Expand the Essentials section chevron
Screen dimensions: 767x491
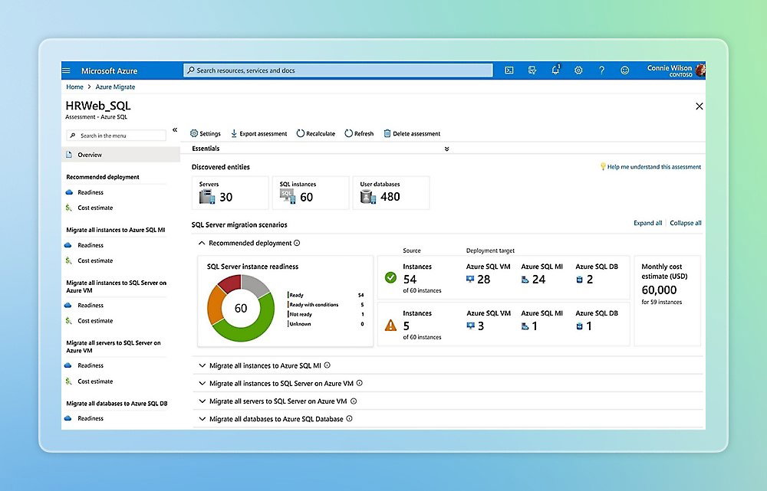point(446,149)
